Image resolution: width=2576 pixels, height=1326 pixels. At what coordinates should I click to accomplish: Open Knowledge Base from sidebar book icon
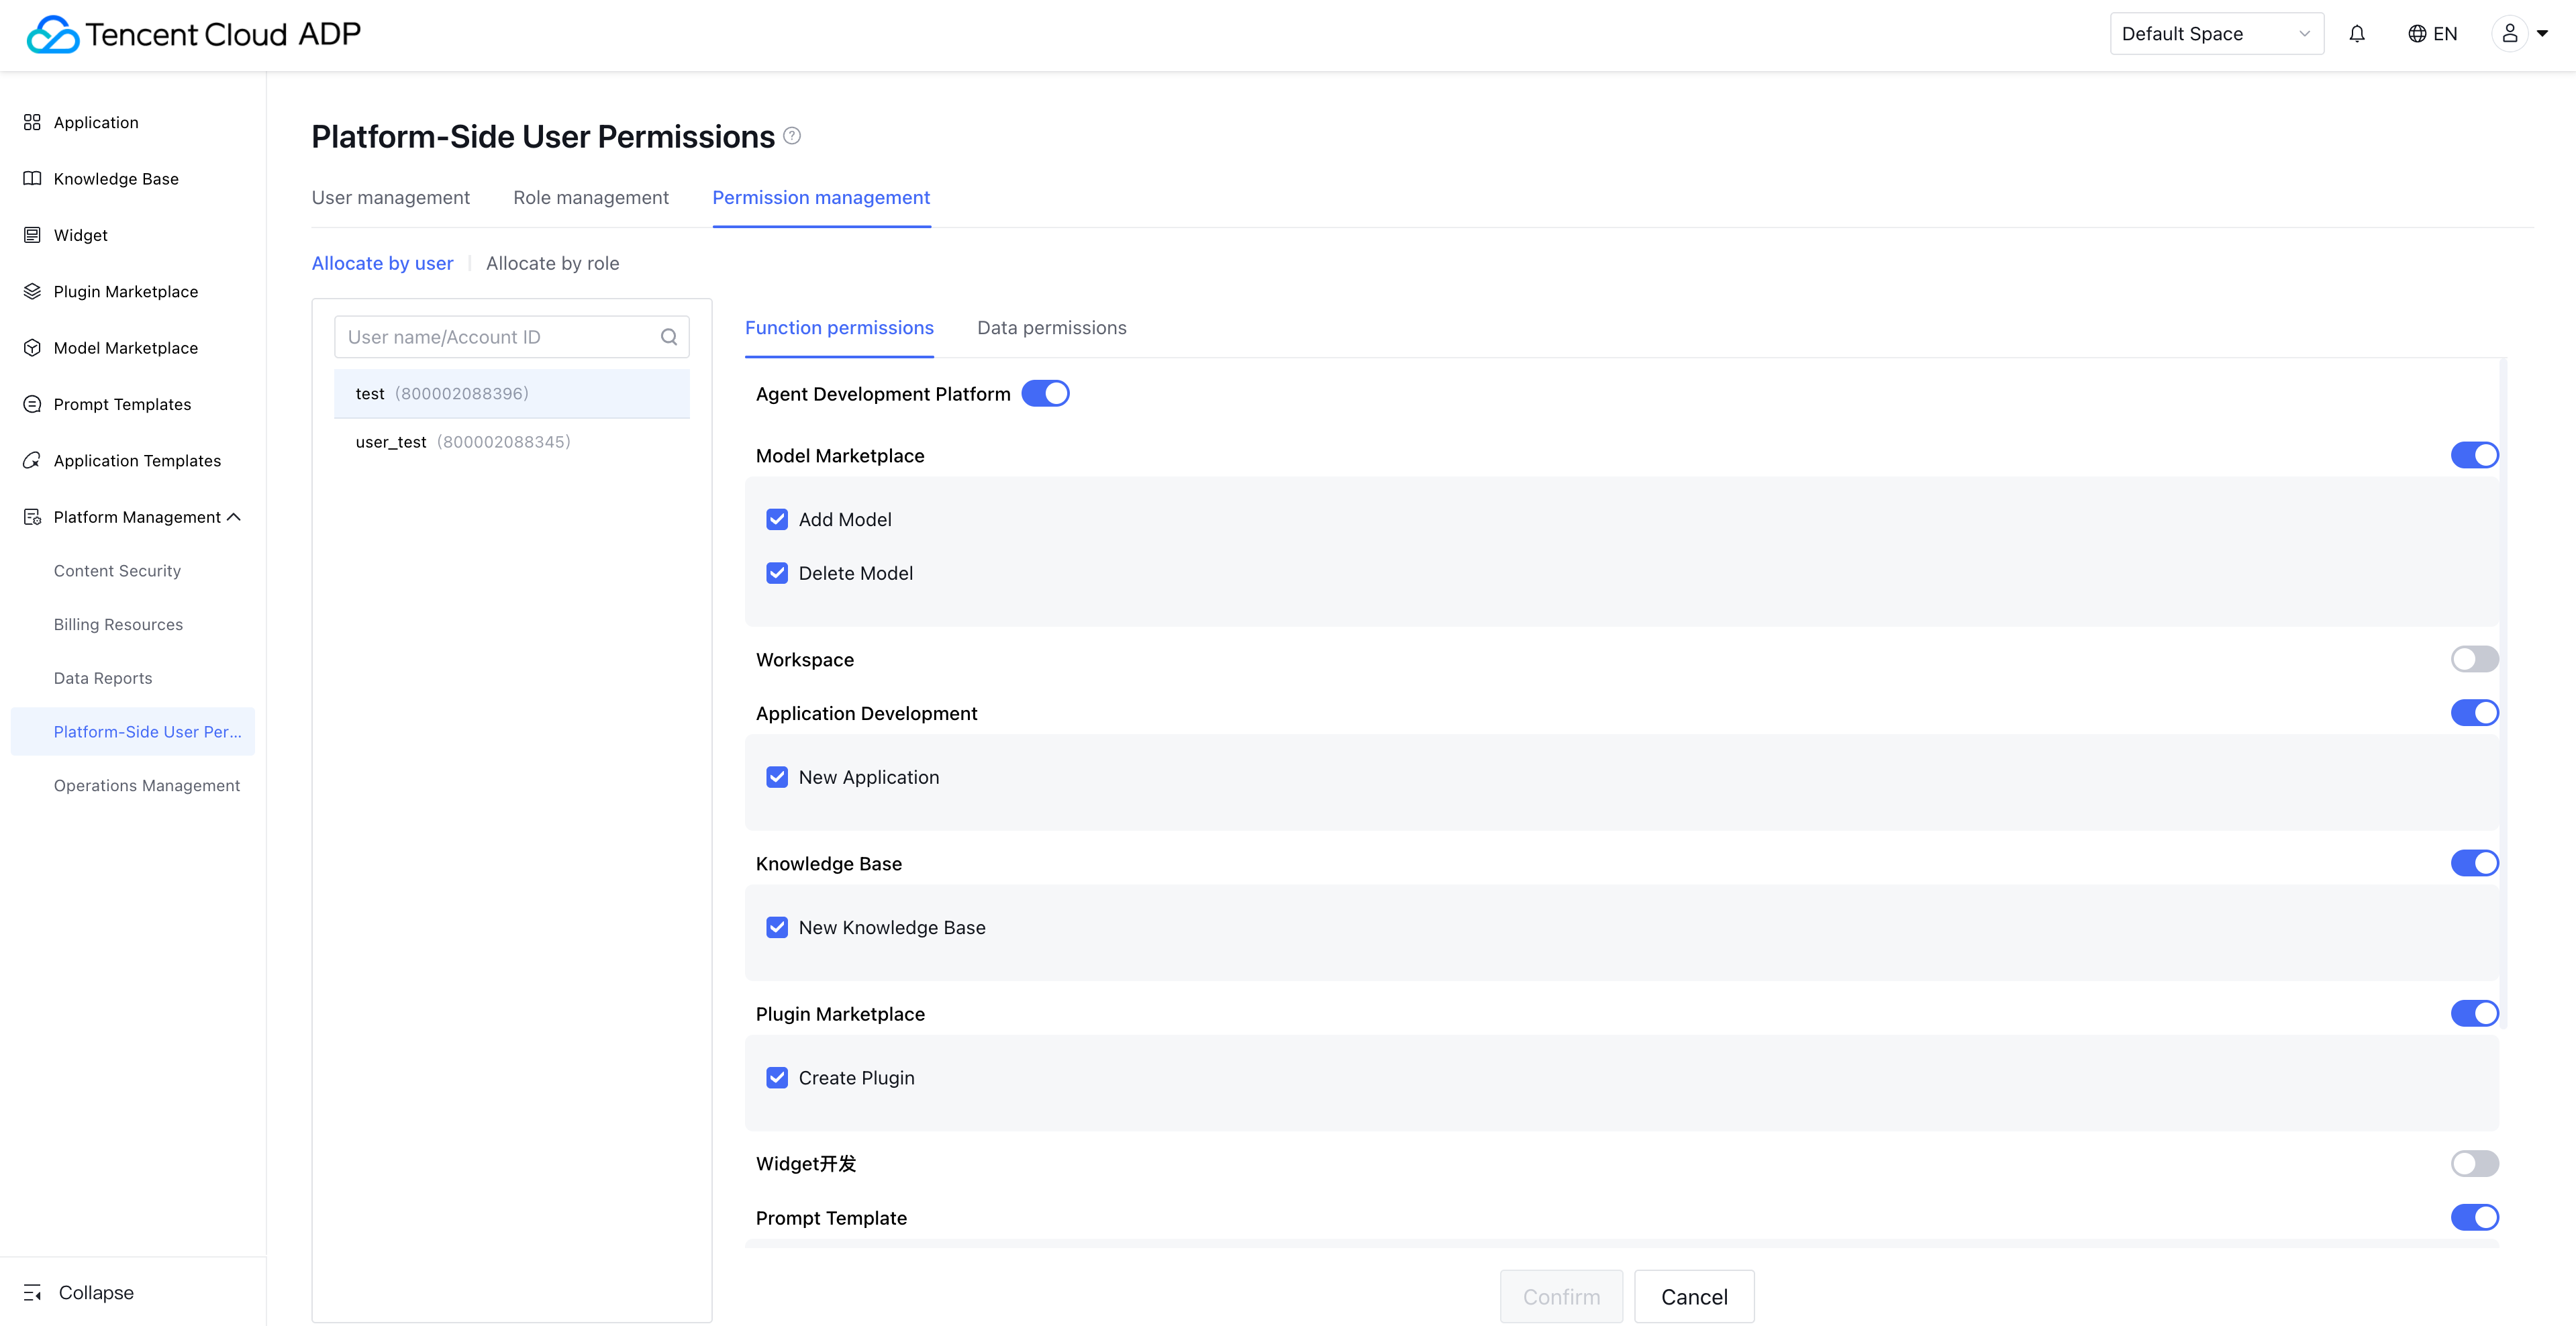tap(32, 179)
